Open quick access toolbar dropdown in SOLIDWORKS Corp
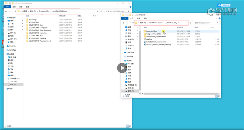The height and width of the screenshot is (130, 244). click(x=15, y=3)
